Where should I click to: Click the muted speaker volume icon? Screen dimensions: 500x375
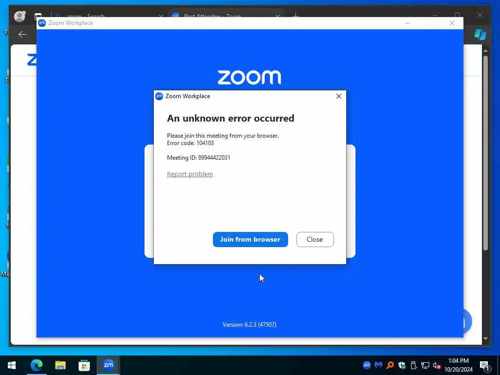click(x=437, y=365)
